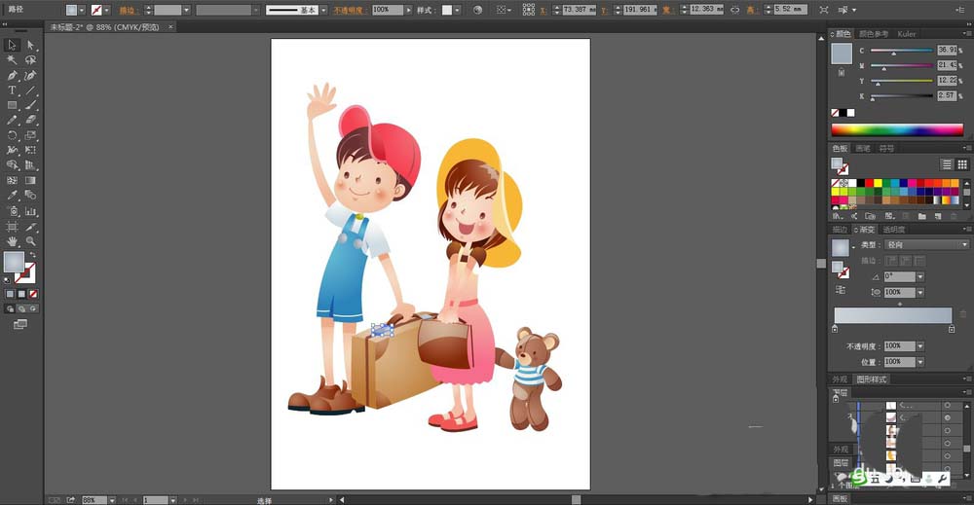Viewport: 974px width, 505px height.
Task: Pick a color from the spectrum bar
Action: 897,129
